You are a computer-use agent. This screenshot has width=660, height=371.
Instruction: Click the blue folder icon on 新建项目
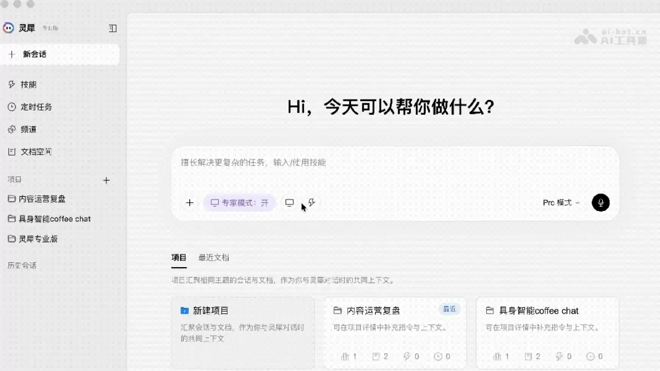pos(184,311)
